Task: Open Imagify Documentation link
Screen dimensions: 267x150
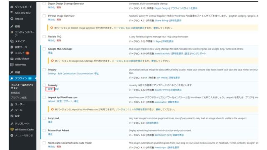Action: (x=85, y=73)
